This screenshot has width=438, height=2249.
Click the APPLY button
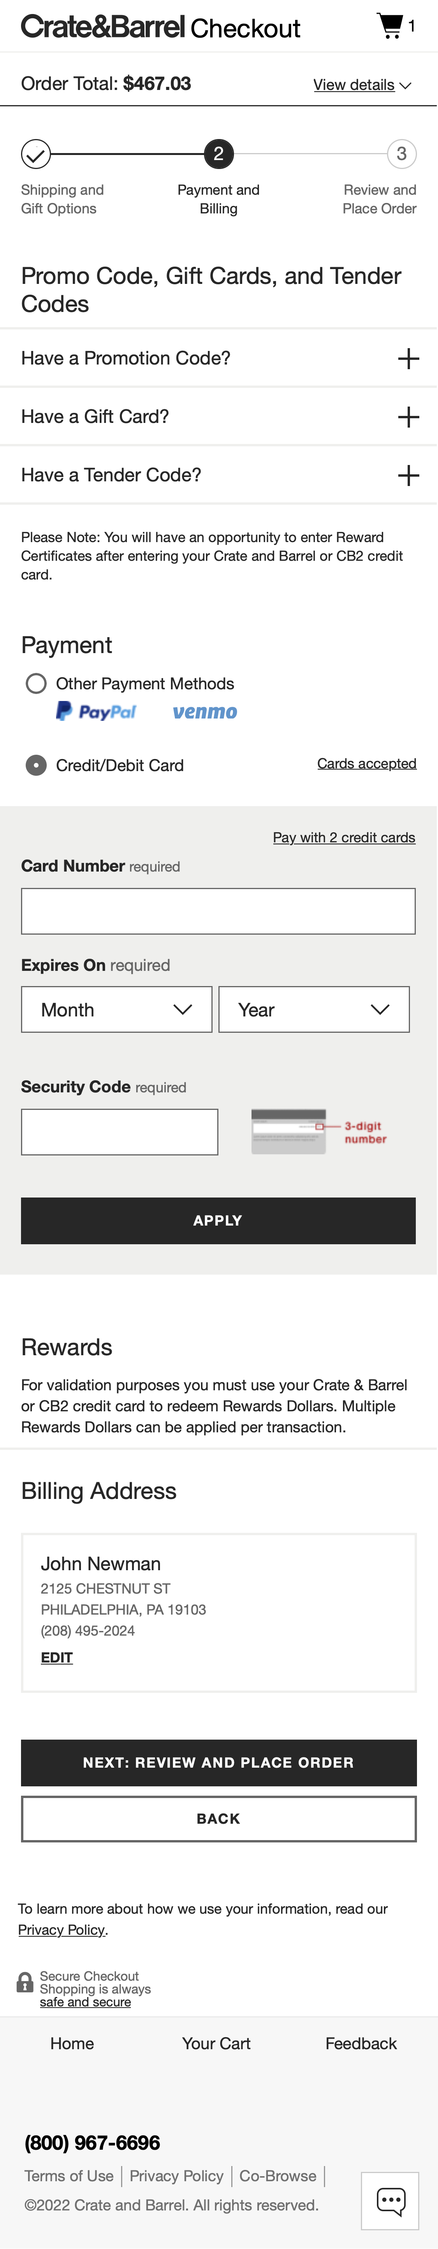(x=218, y=1220)
